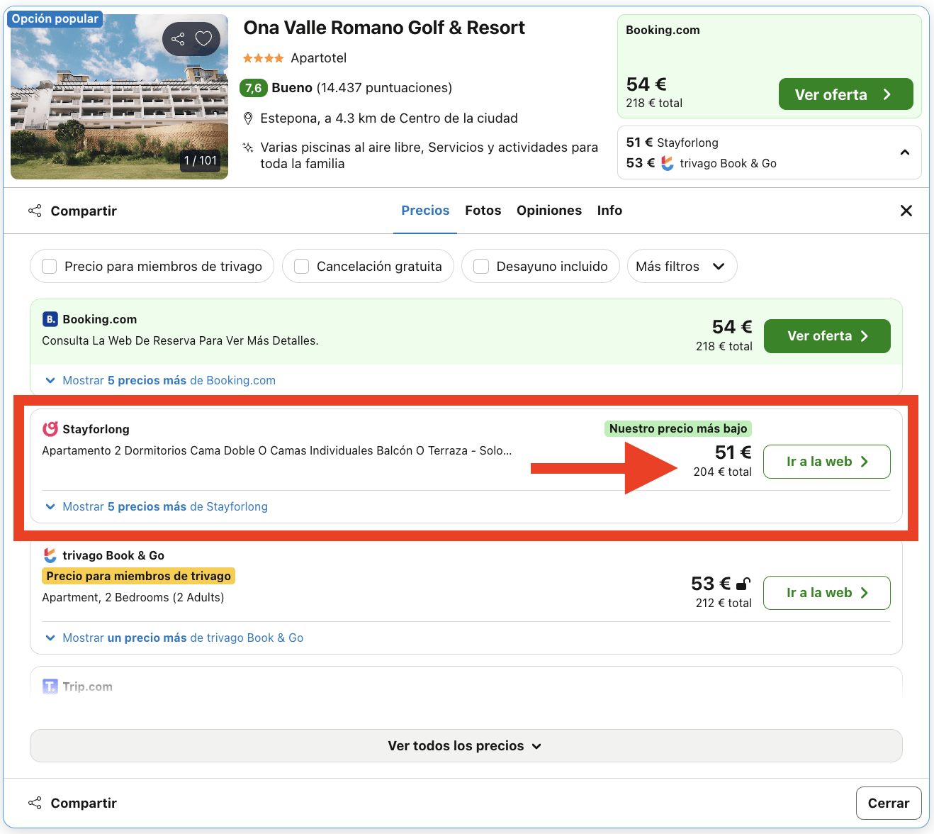This screenshot has height=834, width=934.
Task: Click the Cerrar button
Action: pos(889,804)
